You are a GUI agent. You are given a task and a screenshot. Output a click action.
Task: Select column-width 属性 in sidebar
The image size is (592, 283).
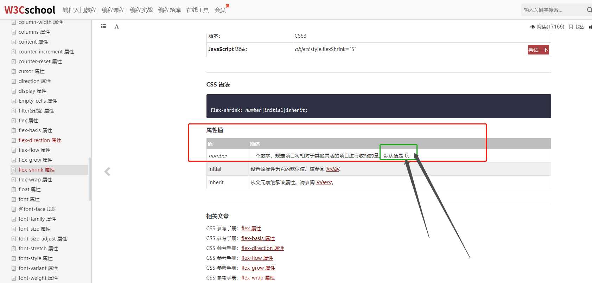point(41,22)
